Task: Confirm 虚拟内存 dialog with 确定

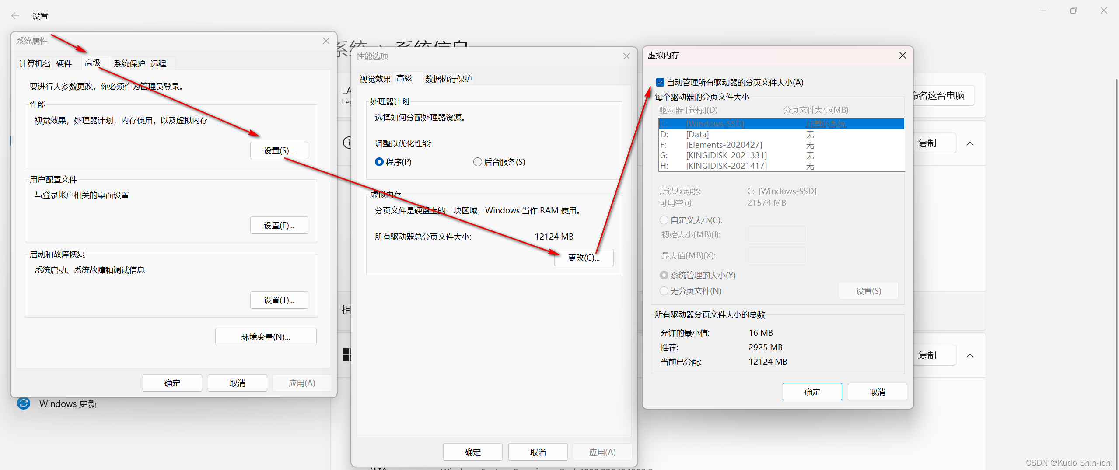Action: (812, 392)
